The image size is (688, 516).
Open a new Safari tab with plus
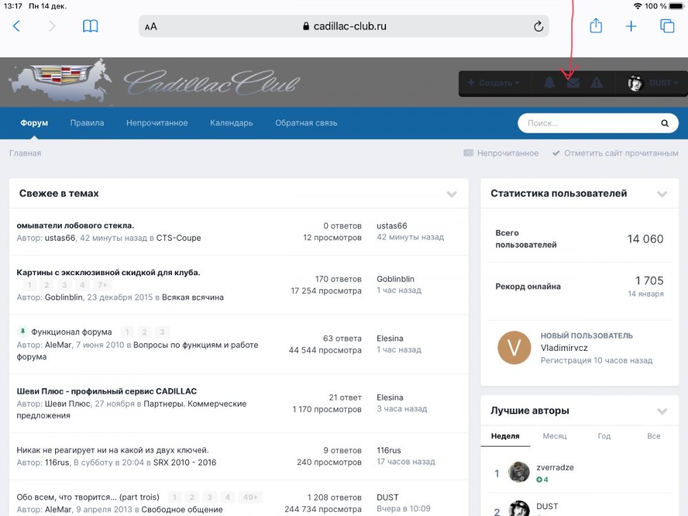pyautogui.click(x=631, y=26)
